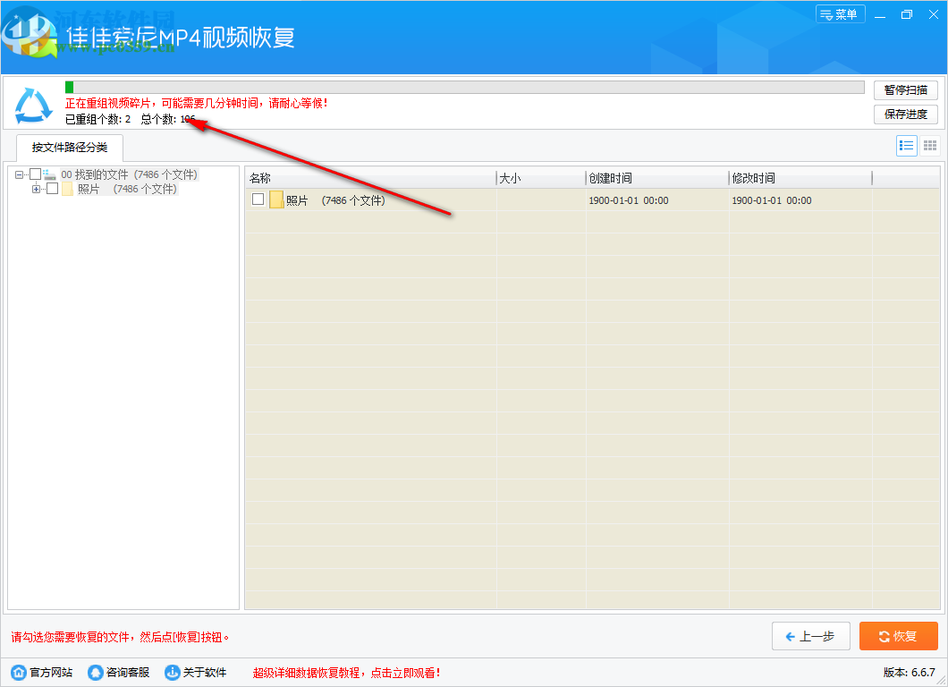Open 关于软件 link
948x687 pixels.
tap(205, 673)
